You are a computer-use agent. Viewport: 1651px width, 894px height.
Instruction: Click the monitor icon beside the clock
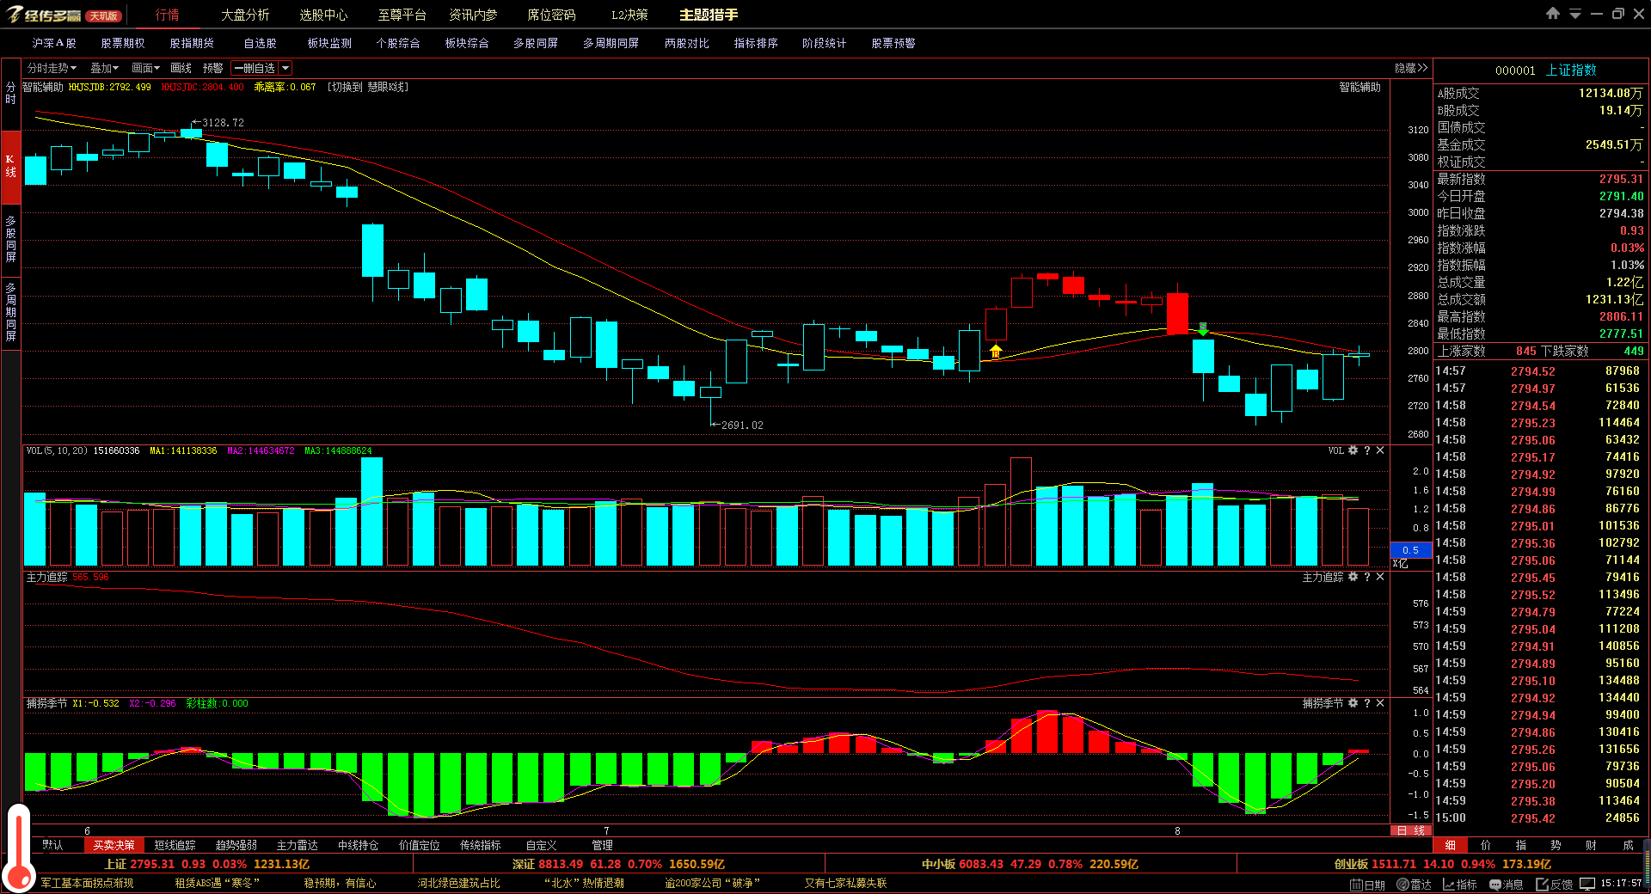pos(1587,884)
